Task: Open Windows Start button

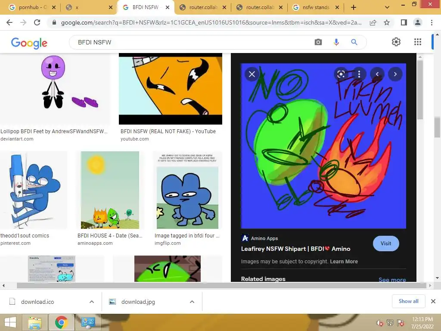Action: (10, 322)
